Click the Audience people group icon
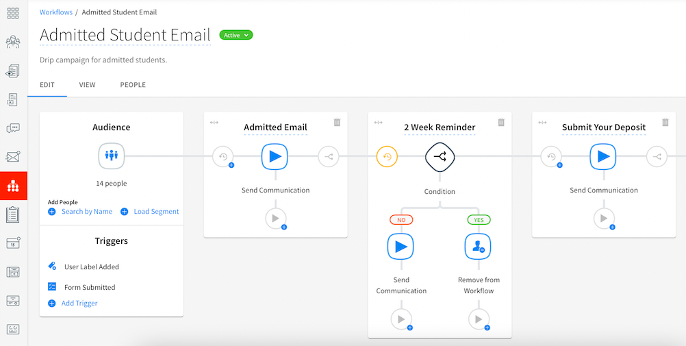The width and height of the screenshot is (686, 346). 112,156
